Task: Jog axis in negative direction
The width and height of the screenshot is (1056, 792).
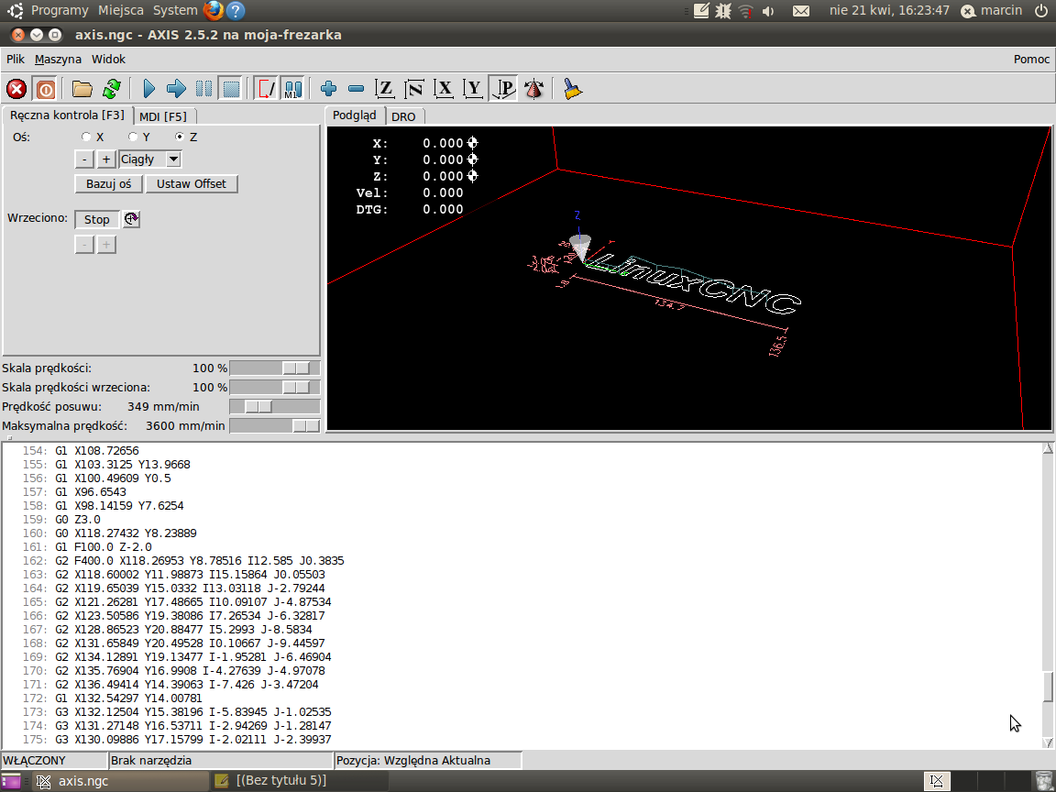Action: (84, 159)
